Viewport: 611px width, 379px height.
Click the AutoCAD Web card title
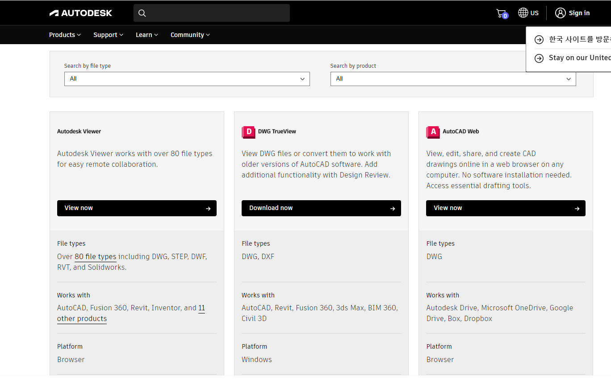(x=460, y=132)
